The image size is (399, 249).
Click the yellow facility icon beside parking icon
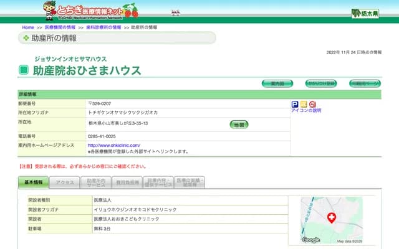304,104
